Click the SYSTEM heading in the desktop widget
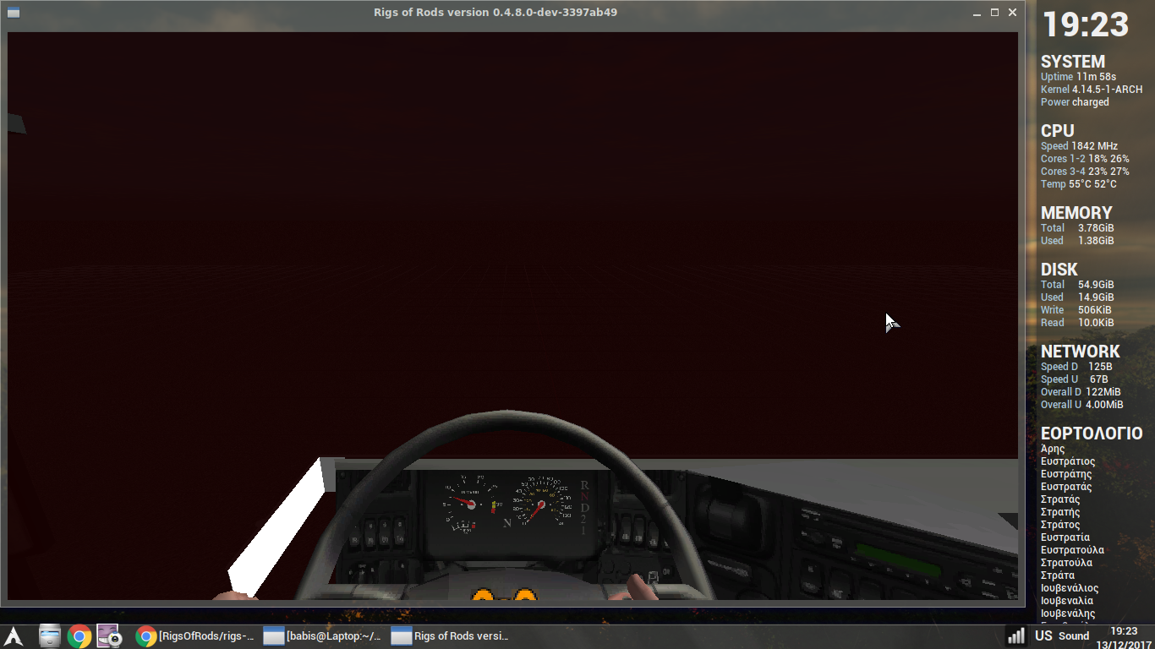Screen dimensions: 1155x649 (x=1073, y=62)
